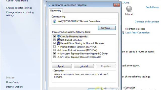Viewport: 161px width, 90px height.
Task: Click the Intel PRO/1000 network adapter icon
Action: coord(55,21)
